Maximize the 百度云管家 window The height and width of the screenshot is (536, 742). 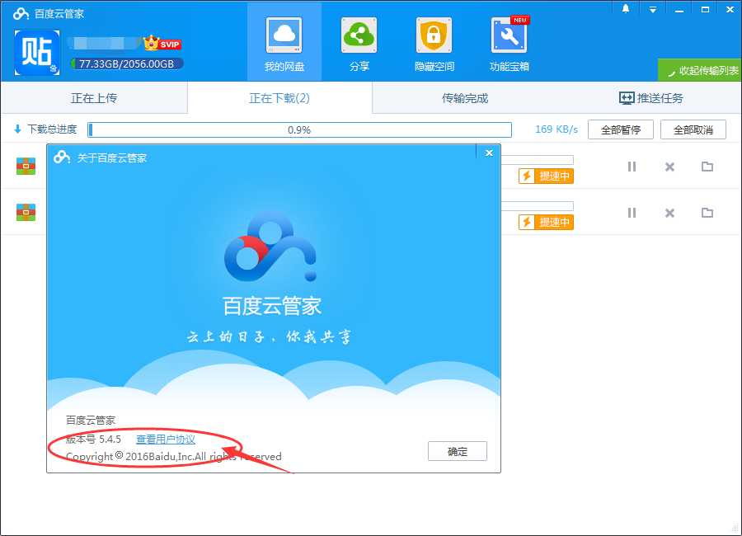705,9
